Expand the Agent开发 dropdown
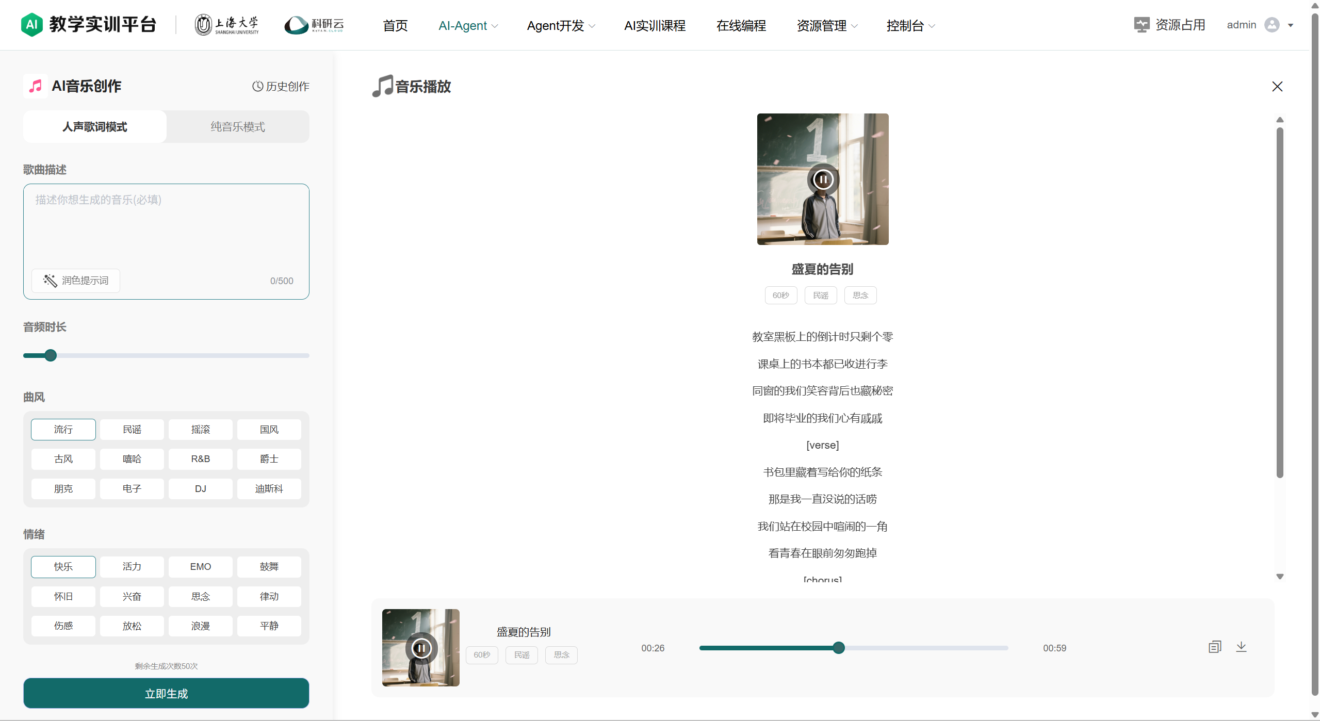 pos(561,25)
